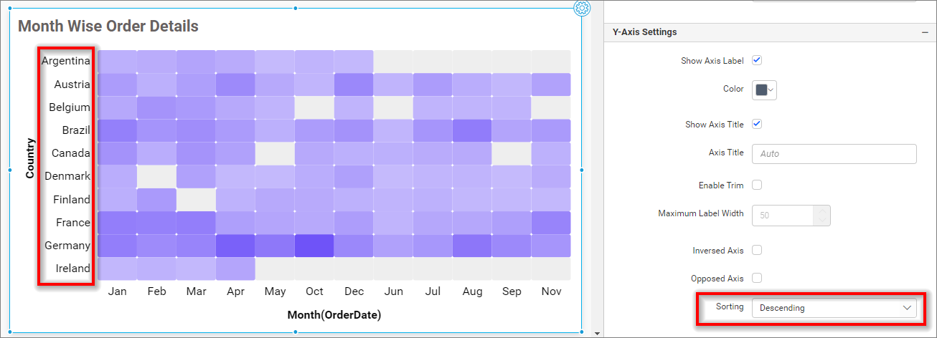Enable the Opposed Axis checkbox
This screenshot has height=338, width=937.
click(757, 278)
